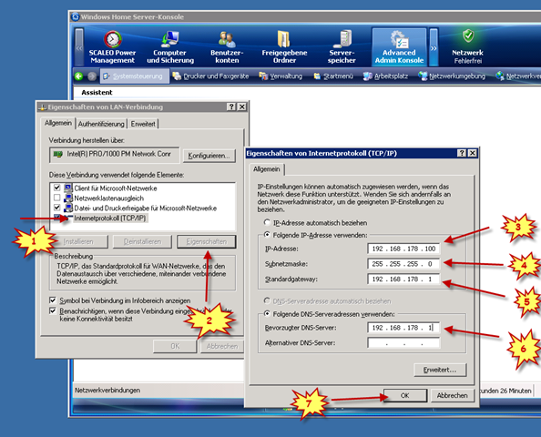Select IP-Adresse automatisch beziehen radio button

point(267,222)
